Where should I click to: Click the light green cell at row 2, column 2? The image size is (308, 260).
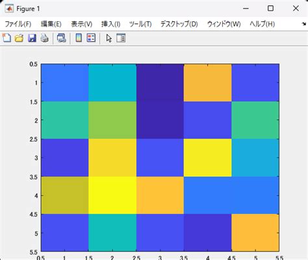[112, 120]
